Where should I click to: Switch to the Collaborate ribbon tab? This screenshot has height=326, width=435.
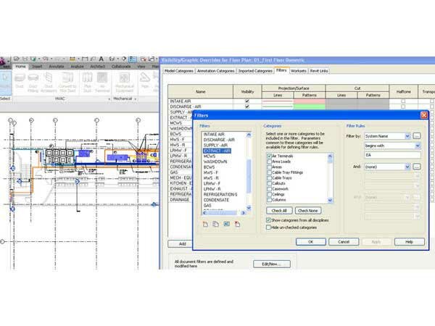(121, 67)
